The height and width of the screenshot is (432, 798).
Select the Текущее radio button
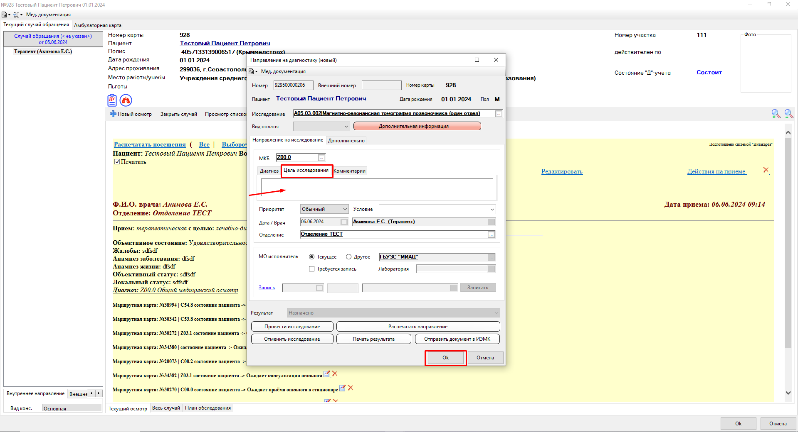click(311, 257)
